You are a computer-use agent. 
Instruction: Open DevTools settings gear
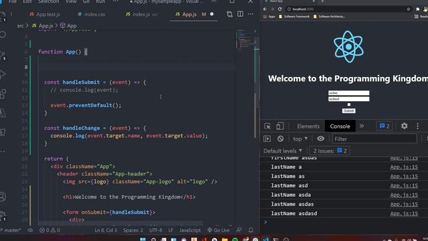(404, 126)
